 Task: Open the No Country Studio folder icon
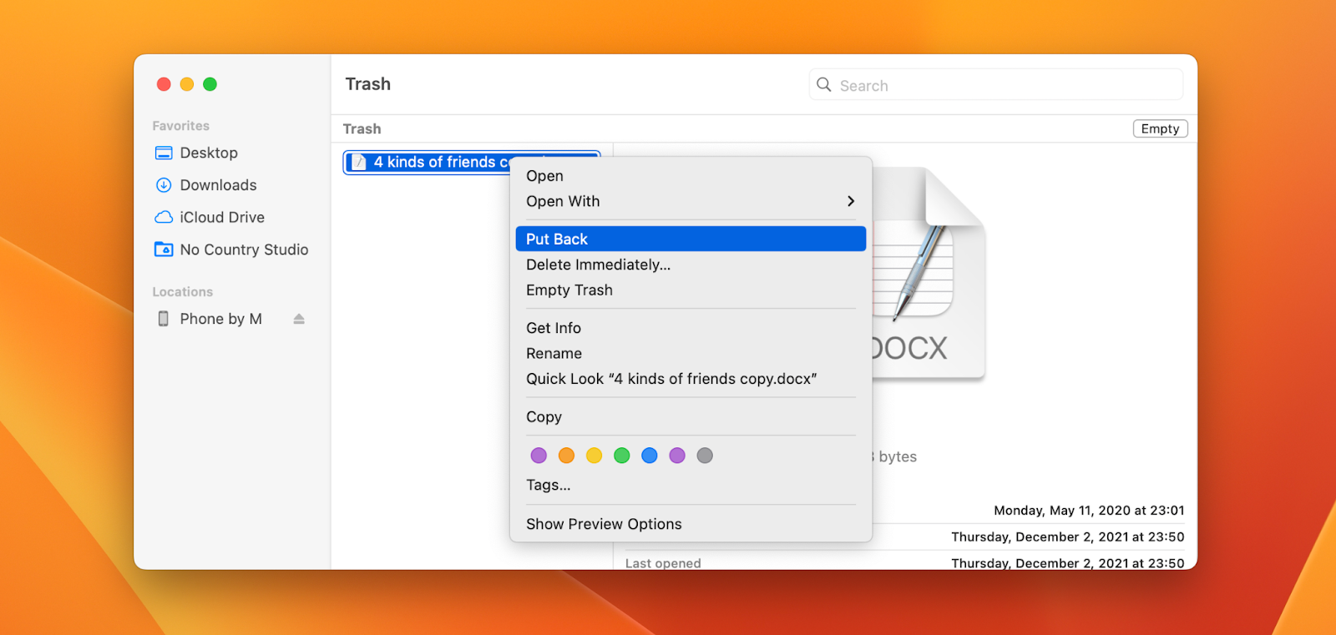(164, 249)
